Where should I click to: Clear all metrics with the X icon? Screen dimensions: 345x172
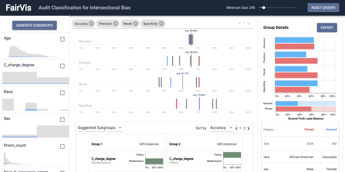coord(240,23)
